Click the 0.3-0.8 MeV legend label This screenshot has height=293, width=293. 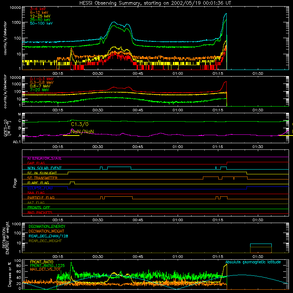pos(42,83)
